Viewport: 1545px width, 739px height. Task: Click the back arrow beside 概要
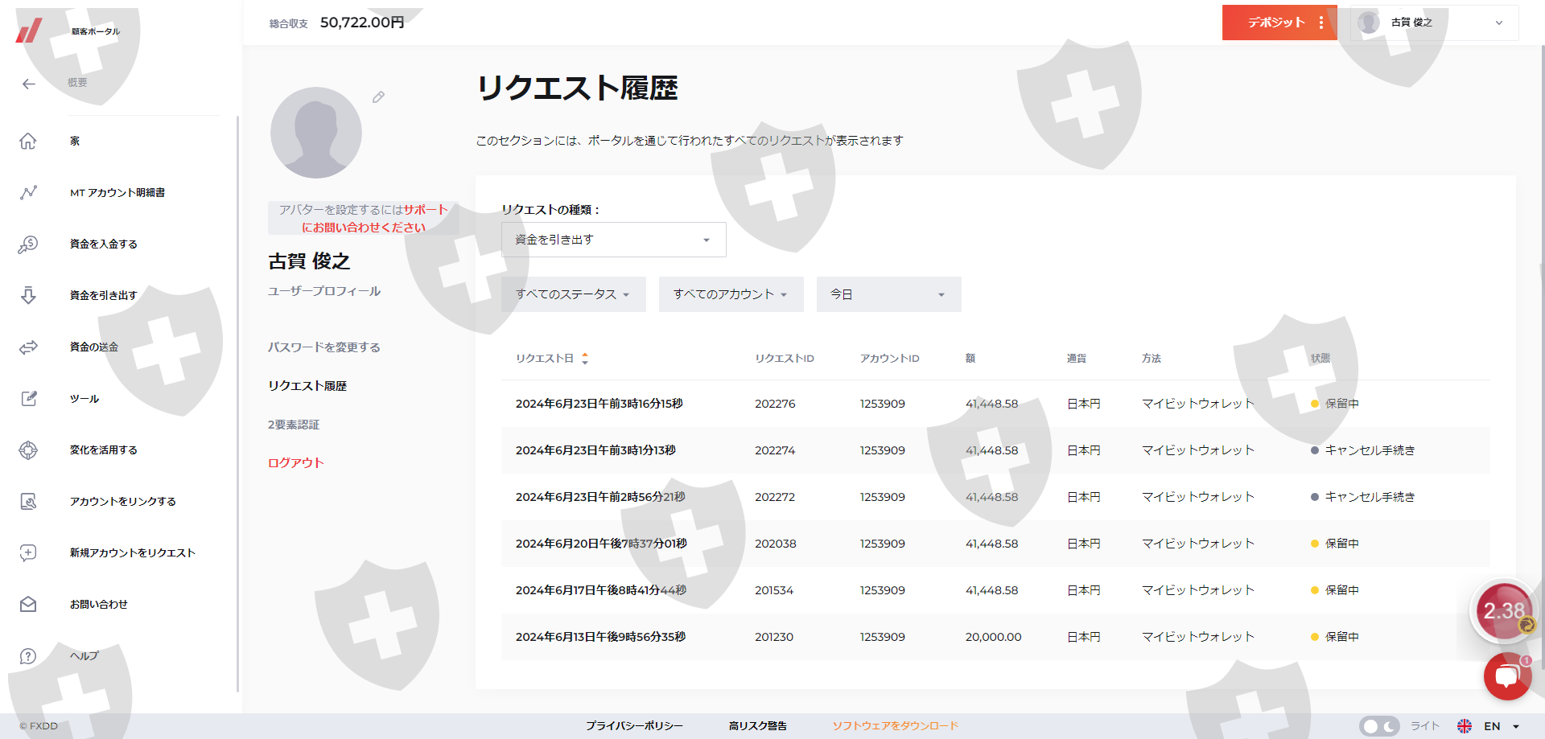pyautogui.click(x=29, y=84)
